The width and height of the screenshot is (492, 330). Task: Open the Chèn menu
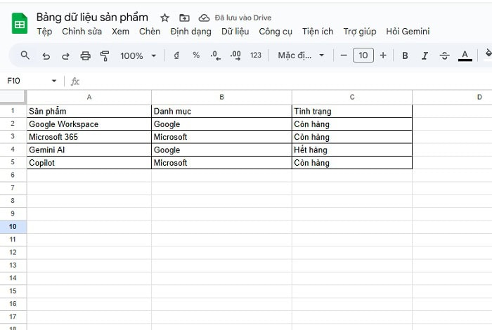click(150, 32)
